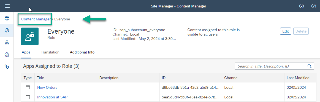The width and height of the screenshot is (320, 102).
Task: Click the New Orders app type icon
Action: point(28,87)
